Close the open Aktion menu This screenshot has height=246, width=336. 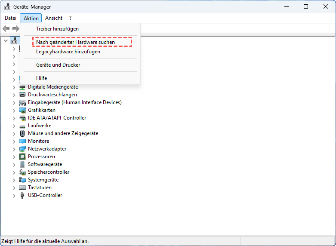coord(31,18)
